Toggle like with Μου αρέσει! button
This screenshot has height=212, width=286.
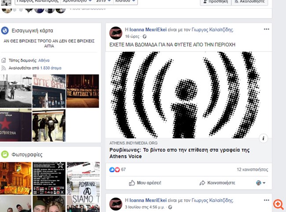145,183
